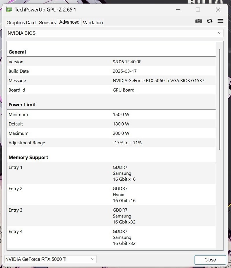Viewport: 231px width, 268px height.
Task: Maximize the GPU-Z window
Action: 198,10
